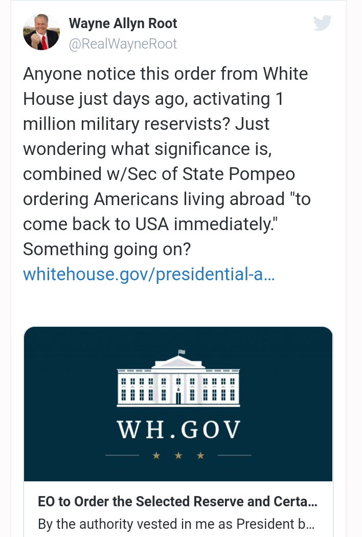Click the White House building illustration

coord(178,381)
